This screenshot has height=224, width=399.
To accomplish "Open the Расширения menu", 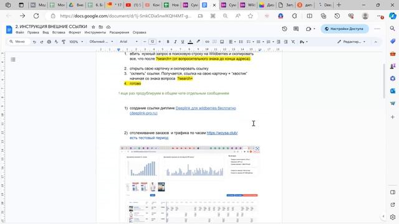I will 119,32.
